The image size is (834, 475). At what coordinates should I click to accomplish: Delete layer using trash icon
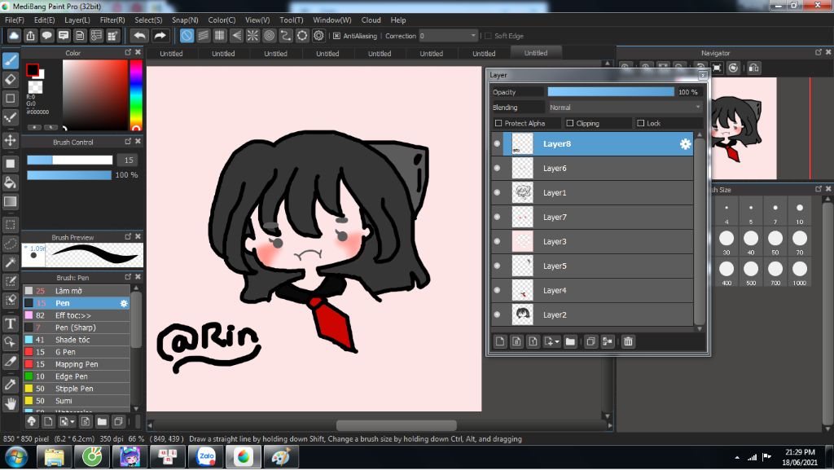[x=628, y=341]
